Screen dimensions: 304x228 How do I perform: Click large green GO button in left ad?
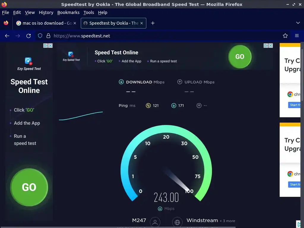tap(29, 187)
